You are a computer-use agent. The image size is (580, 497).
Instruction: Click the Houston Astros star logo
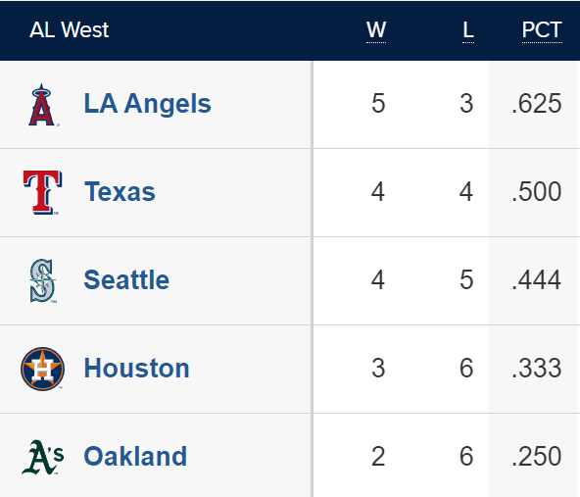(x=42, y=369)
